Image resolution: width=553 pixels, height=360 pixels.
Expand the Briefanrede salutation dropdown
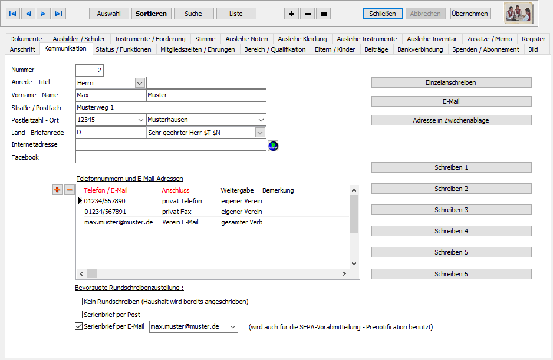tap(260, 133)
